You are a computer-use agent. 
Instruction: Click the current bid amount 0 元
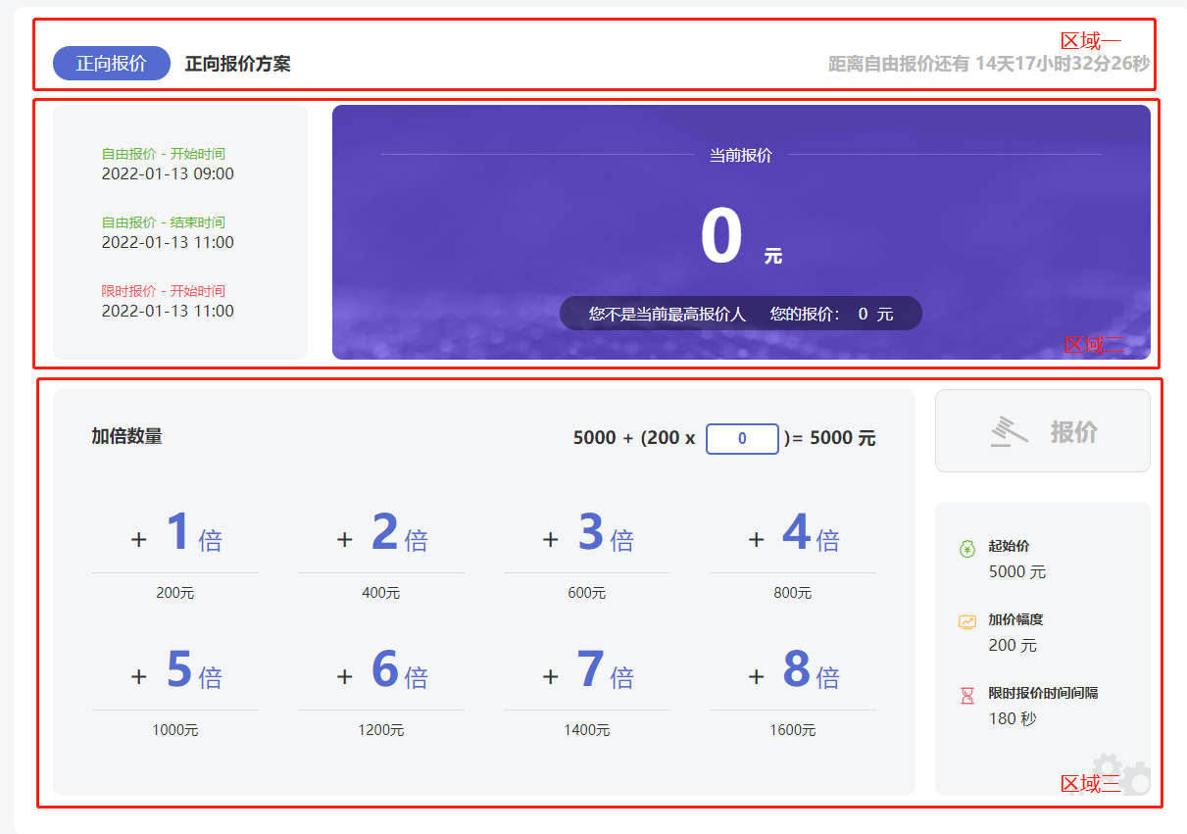pyautogui.click(x=739, y=238)
